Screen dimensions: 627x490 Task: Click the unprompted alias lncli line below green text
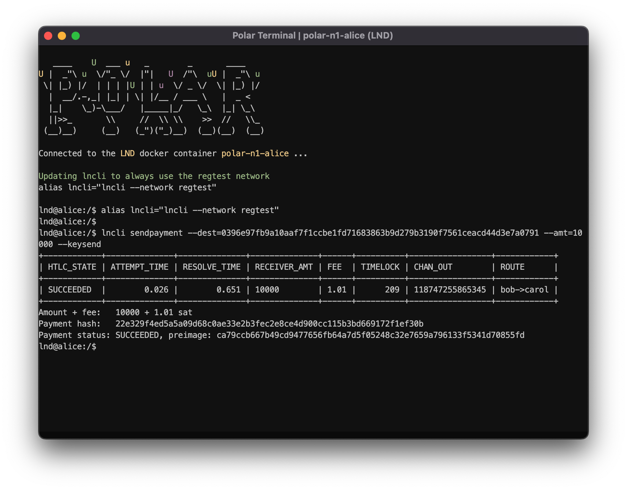point(128,188)
